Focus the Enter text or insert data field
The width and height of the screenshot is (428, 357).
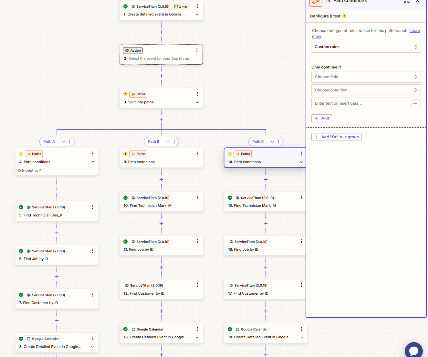click(x=361, y=103)
